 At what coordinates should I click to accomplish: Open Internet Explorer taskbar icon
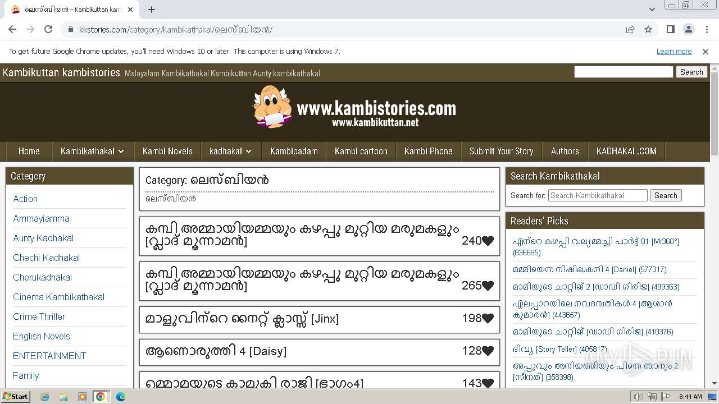(x=45, y=397)
